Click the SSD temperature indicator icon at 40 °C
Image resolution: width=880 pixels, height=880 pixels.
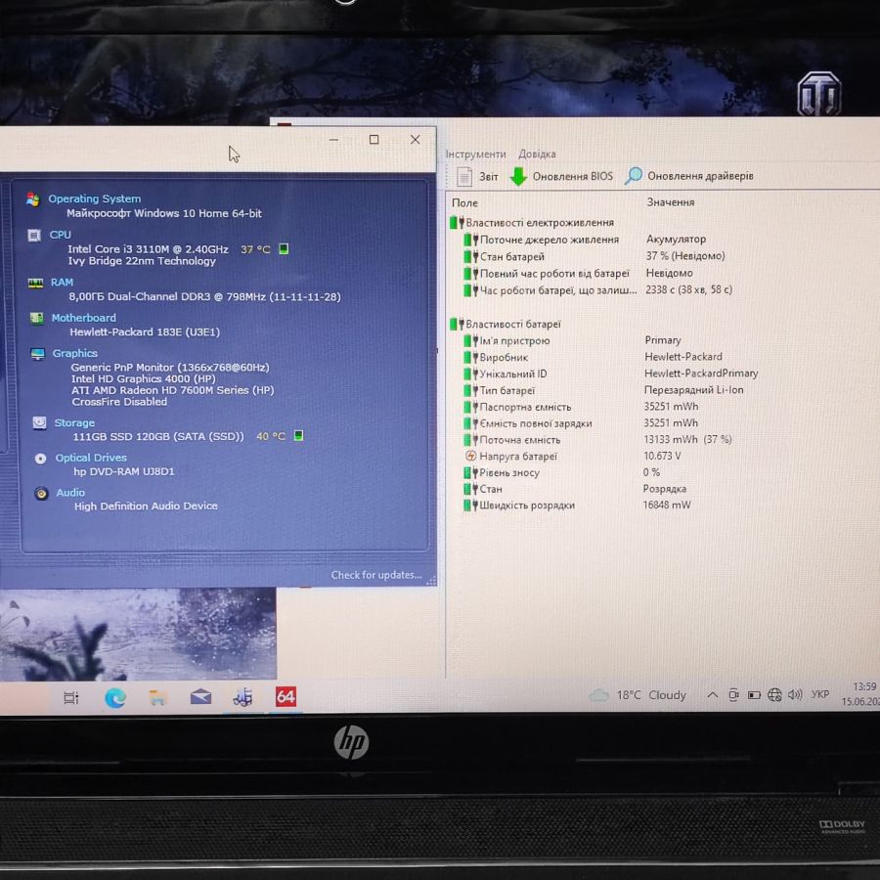[x=298, y=435]
